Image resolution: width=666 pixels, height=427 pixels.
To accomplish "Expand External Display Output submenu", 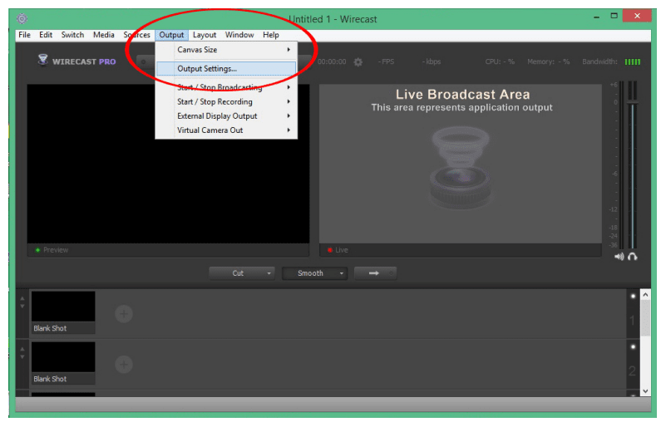I will (226, 115).
